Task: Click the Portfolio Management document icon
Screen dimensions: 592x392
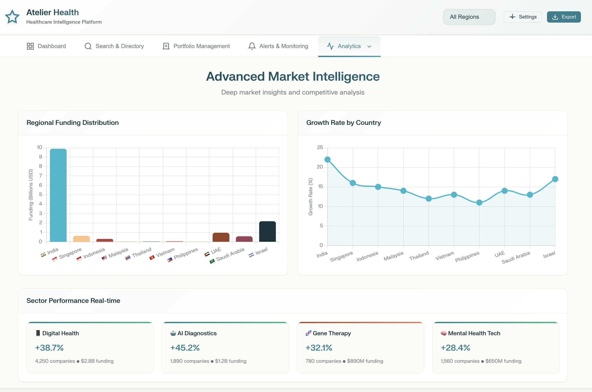Action: pyautogui.click(x=166, y=46)
